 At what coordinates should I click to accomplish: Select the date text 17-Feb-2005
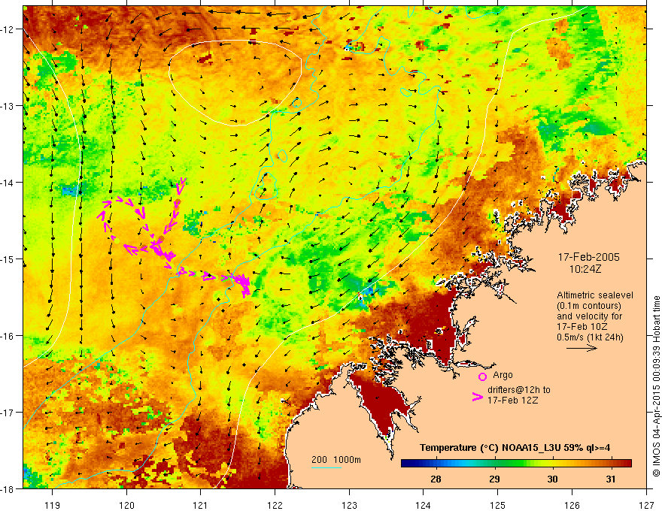coord(588,257)
